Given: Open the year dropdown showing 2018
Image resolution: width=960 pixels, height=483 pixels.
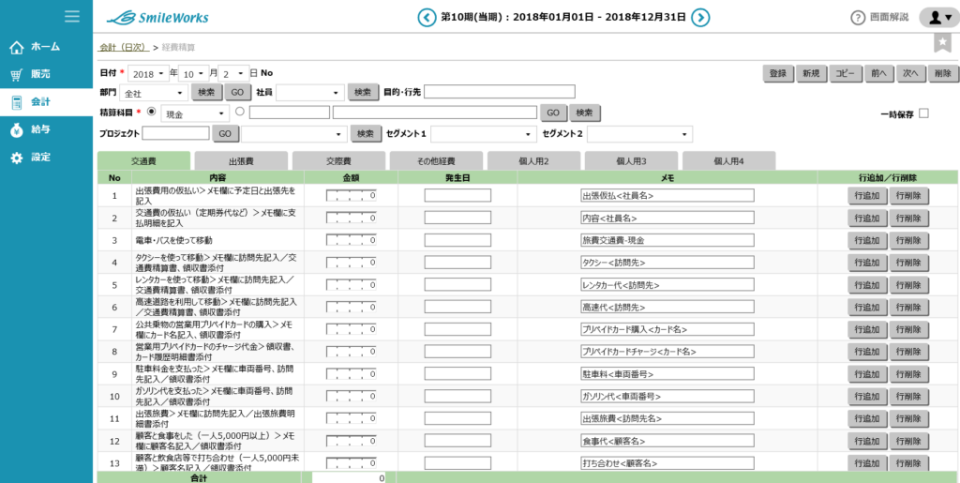Looking at the screenshot, I should point(147,73).
